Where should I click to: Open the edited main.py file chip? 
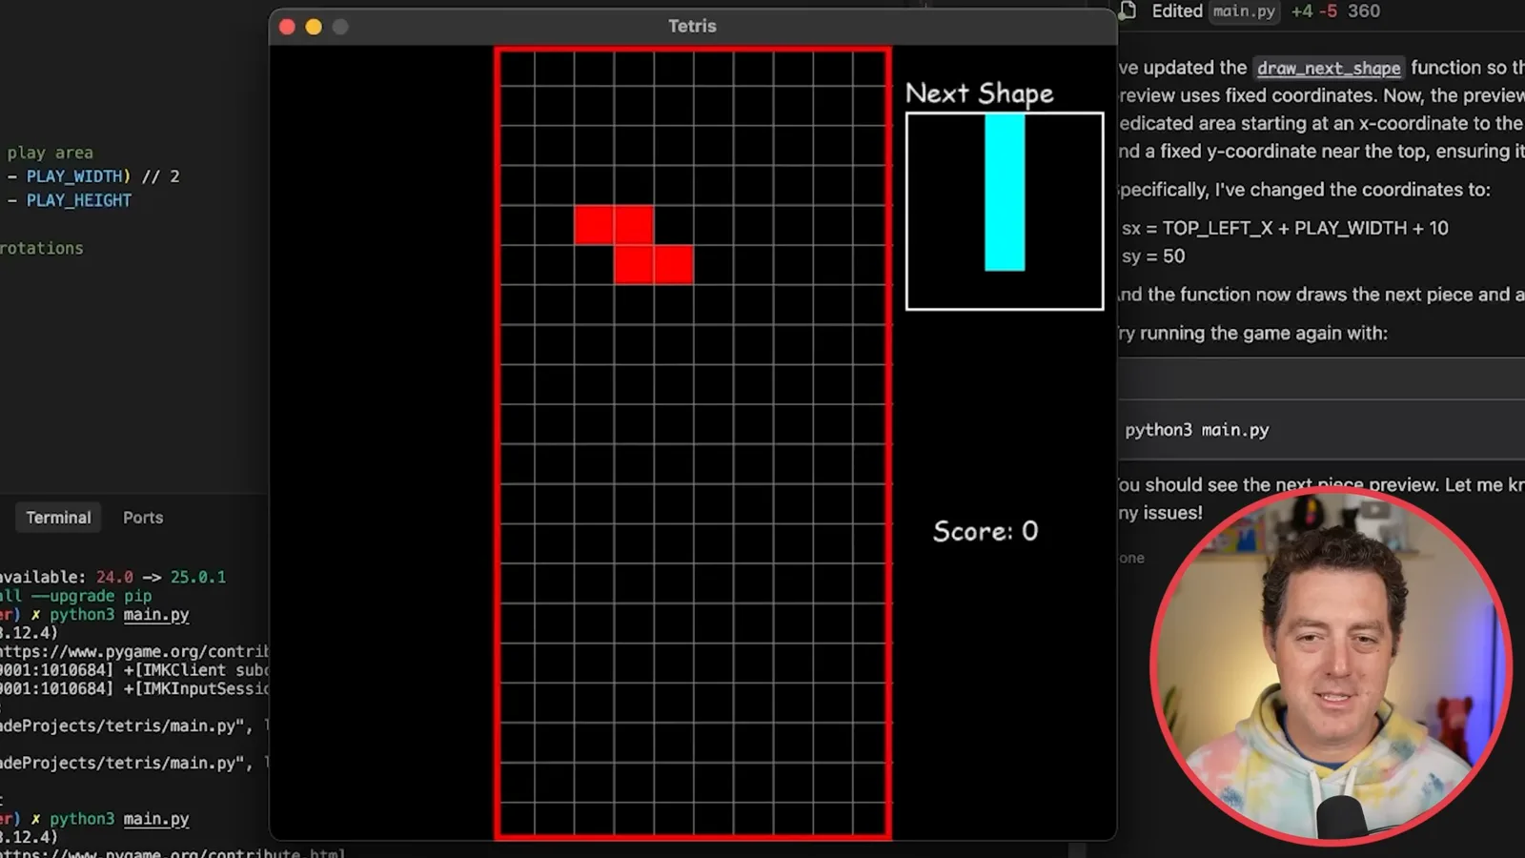1244,11
